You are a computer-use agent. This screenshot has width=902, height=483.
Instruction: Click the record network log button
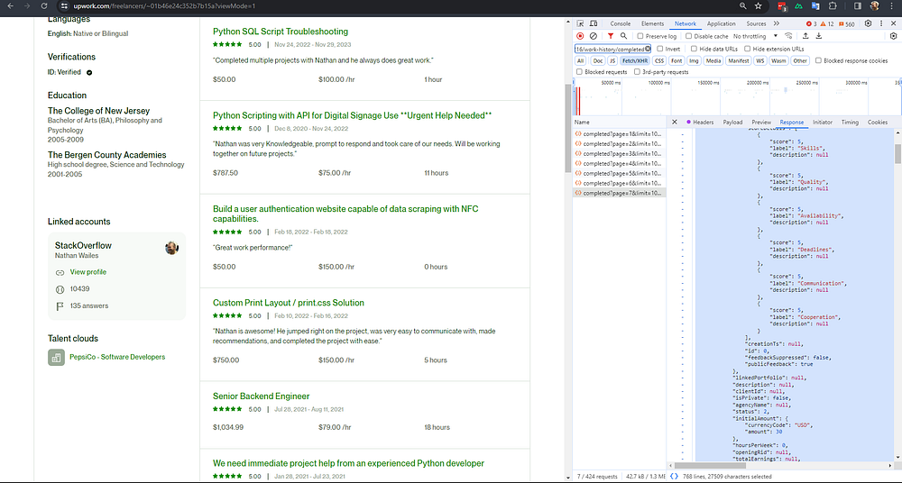pyautogui.click(x=580, y=36)
